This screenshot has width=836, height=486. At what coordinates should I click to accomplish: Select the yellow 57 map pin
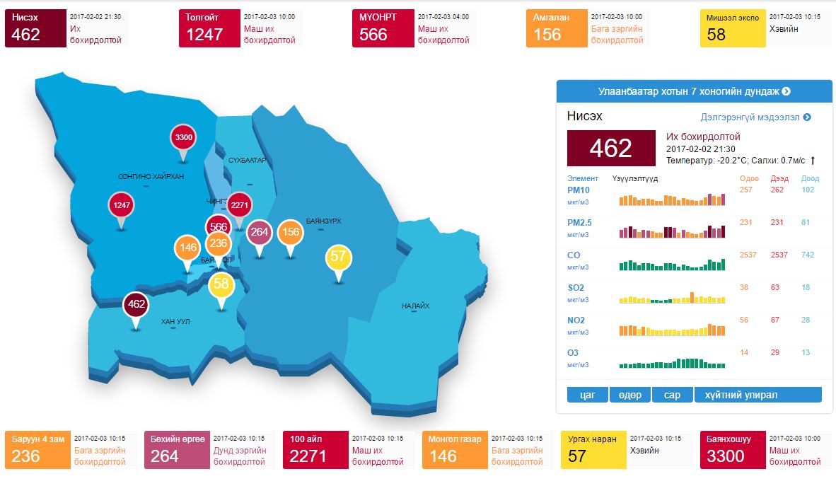point(339,256)
